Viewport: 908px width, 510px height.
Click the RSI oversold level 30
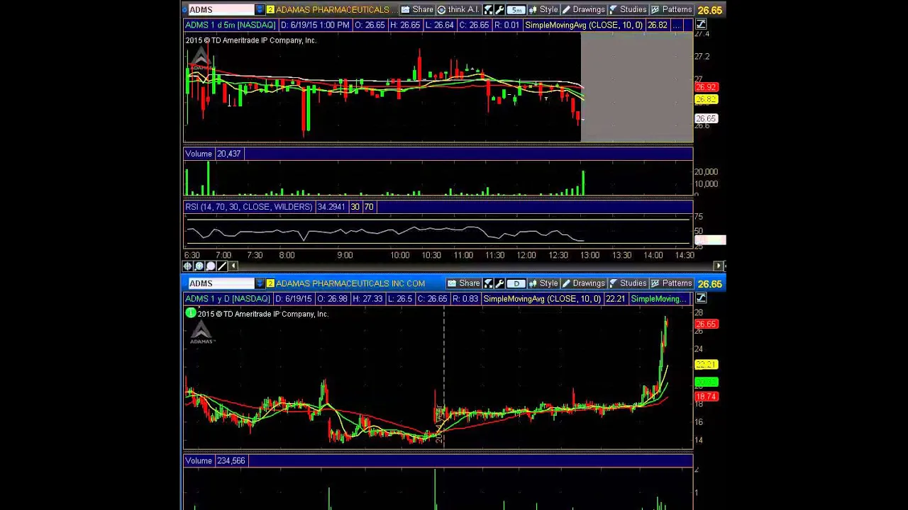pyautogui.click(x=355, y=207)
